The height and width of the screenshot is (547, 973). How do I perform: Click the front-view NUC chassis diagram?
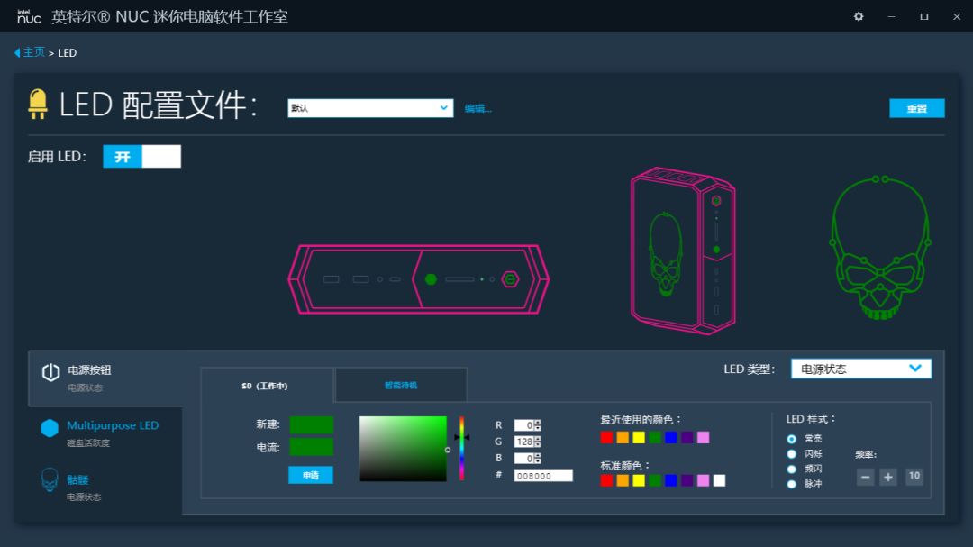(419, 279)
